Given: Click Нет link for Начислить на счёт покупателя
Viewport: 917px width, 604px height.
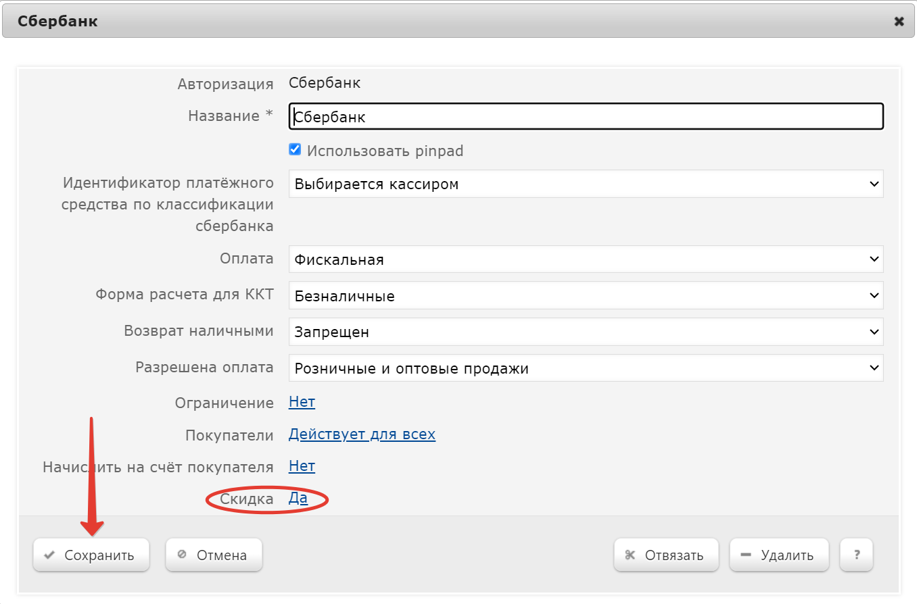Looking at the screenshot, I should coord(302,466).
